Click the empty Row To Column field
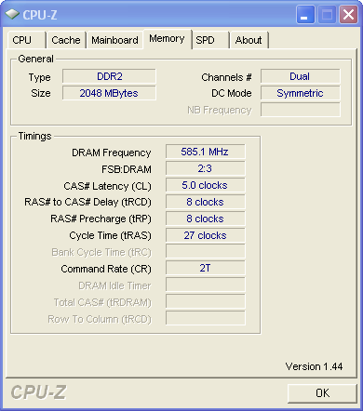The width and height of the screenshot is (363, 411). coord(205,318)
